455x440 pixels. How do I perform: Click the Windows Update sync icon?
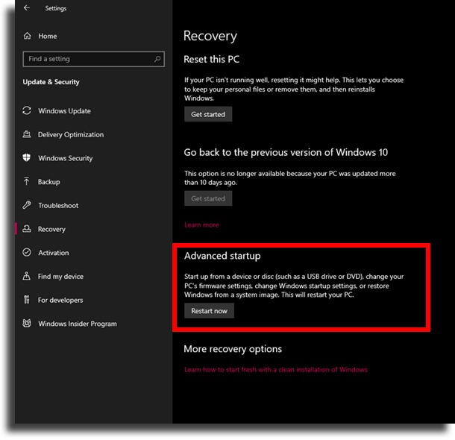pos(27,110)
